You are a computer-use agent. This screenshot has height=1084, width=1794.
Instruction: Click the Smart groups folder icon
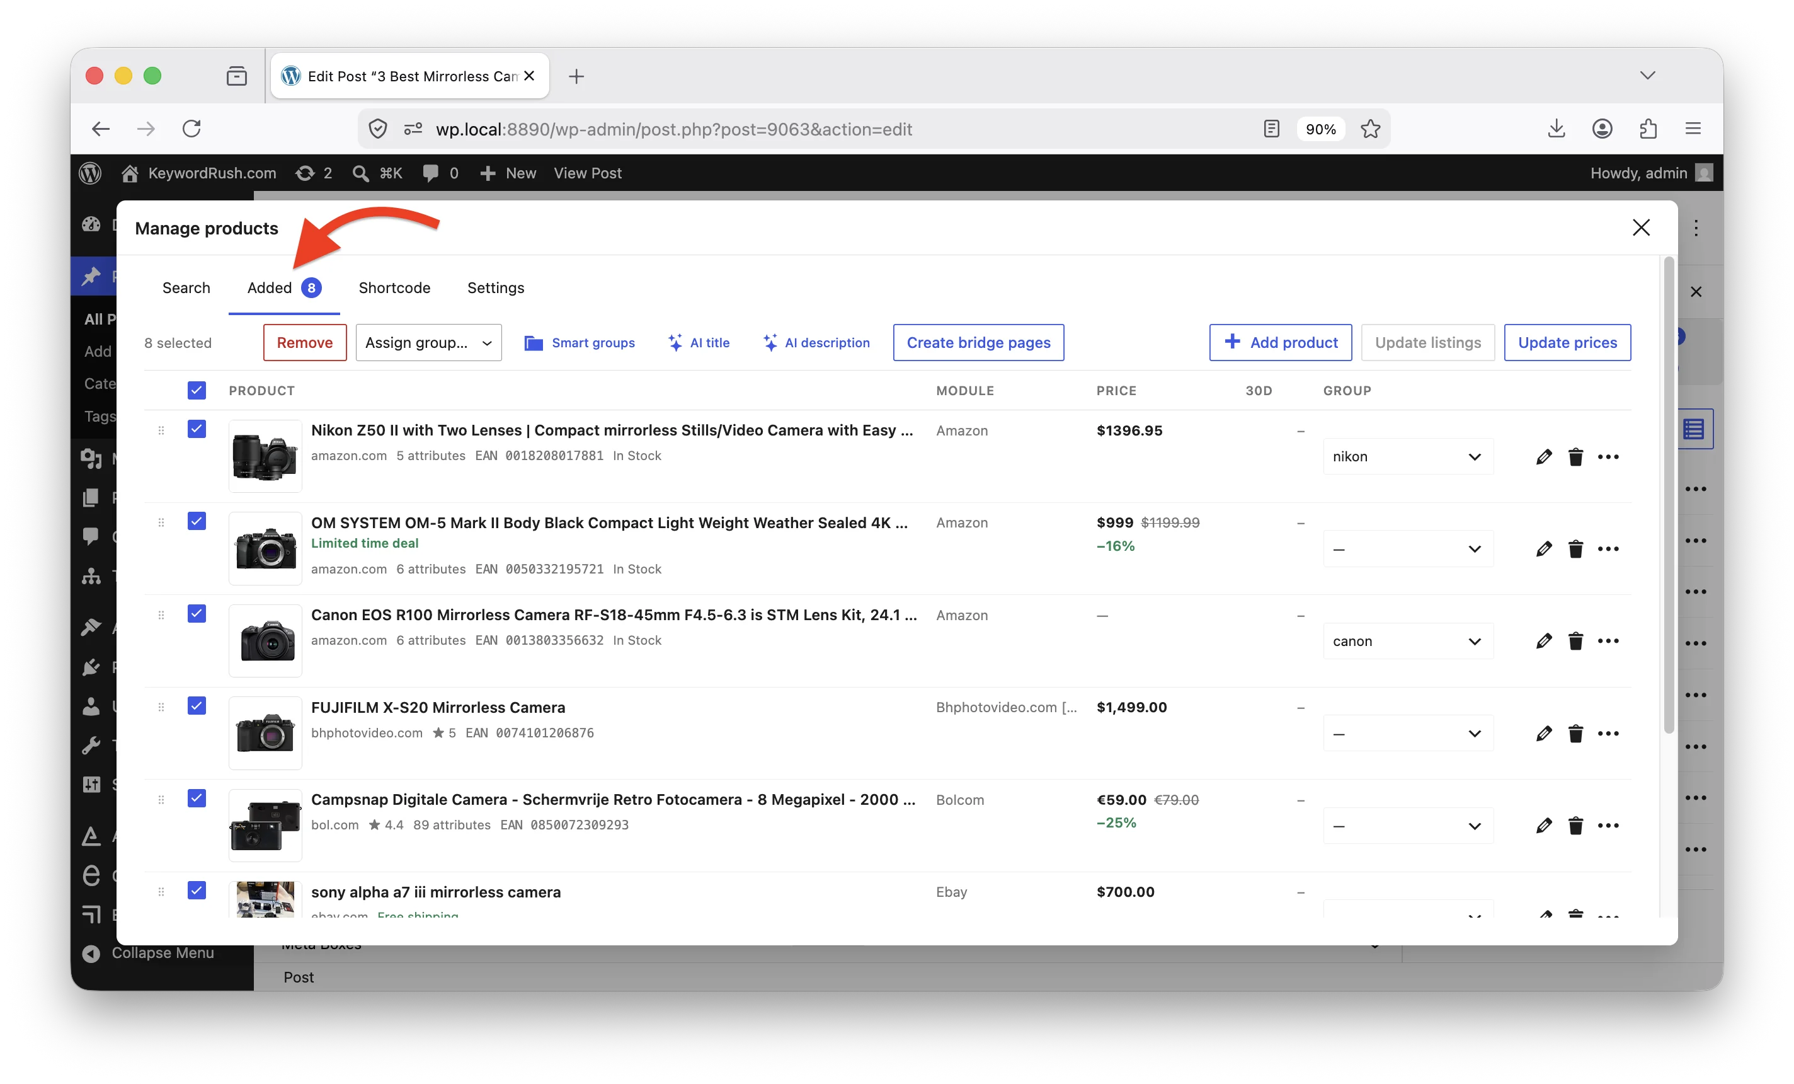point(534,343)
